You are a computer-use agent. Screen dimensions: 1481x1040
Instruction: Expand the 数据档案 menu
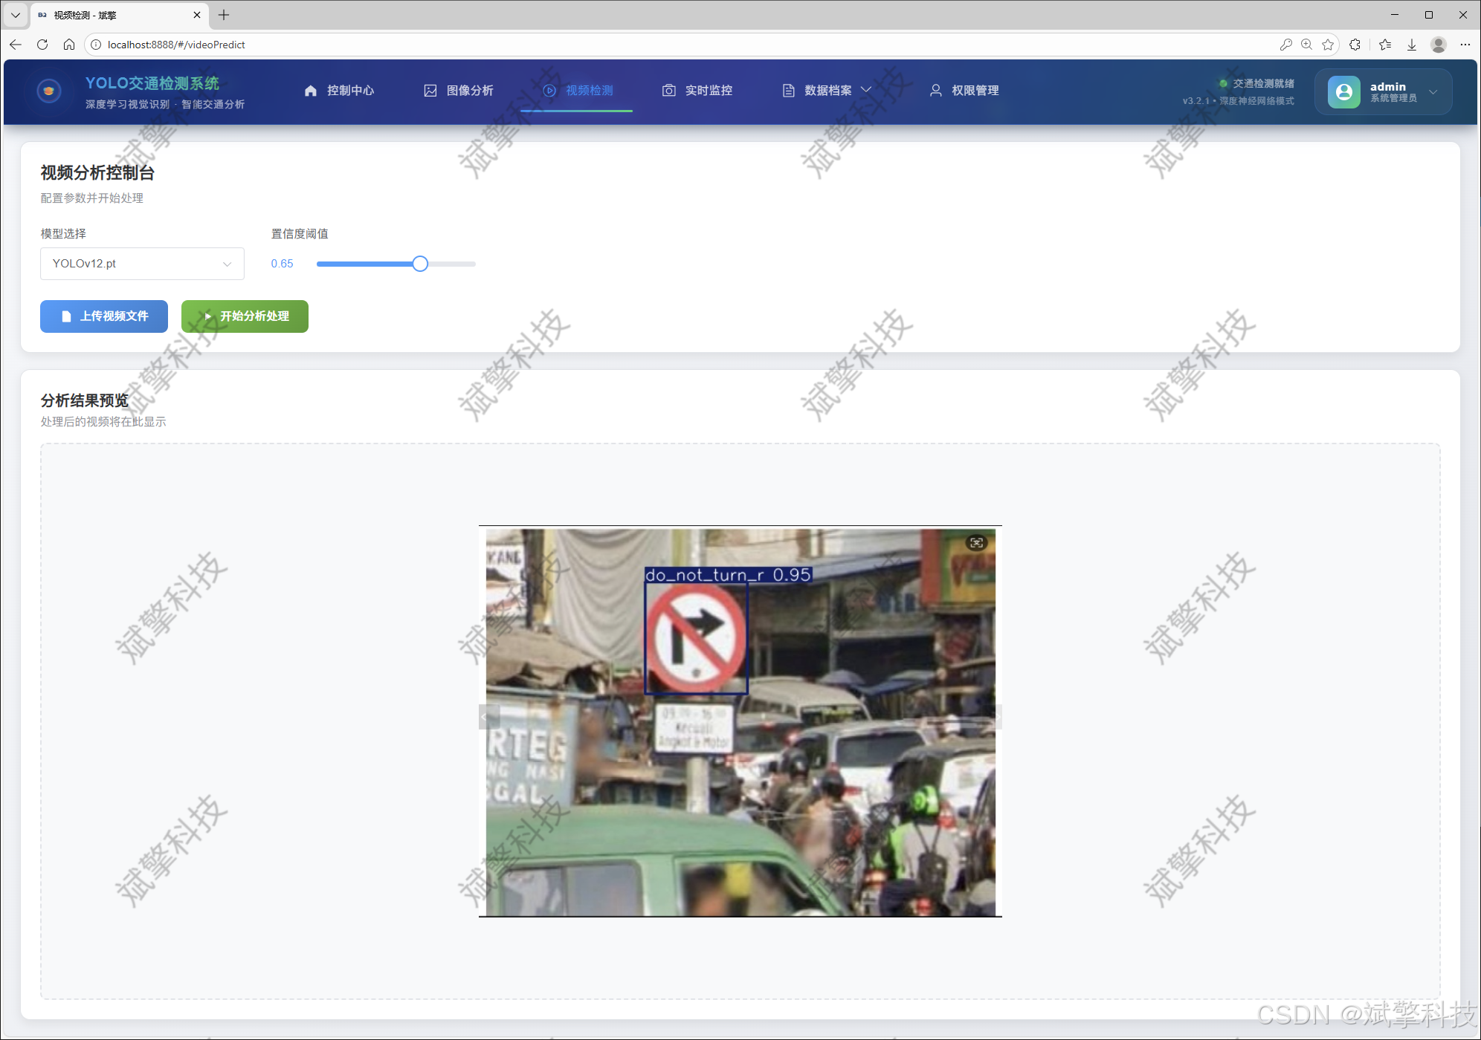[x=826, y=91]
